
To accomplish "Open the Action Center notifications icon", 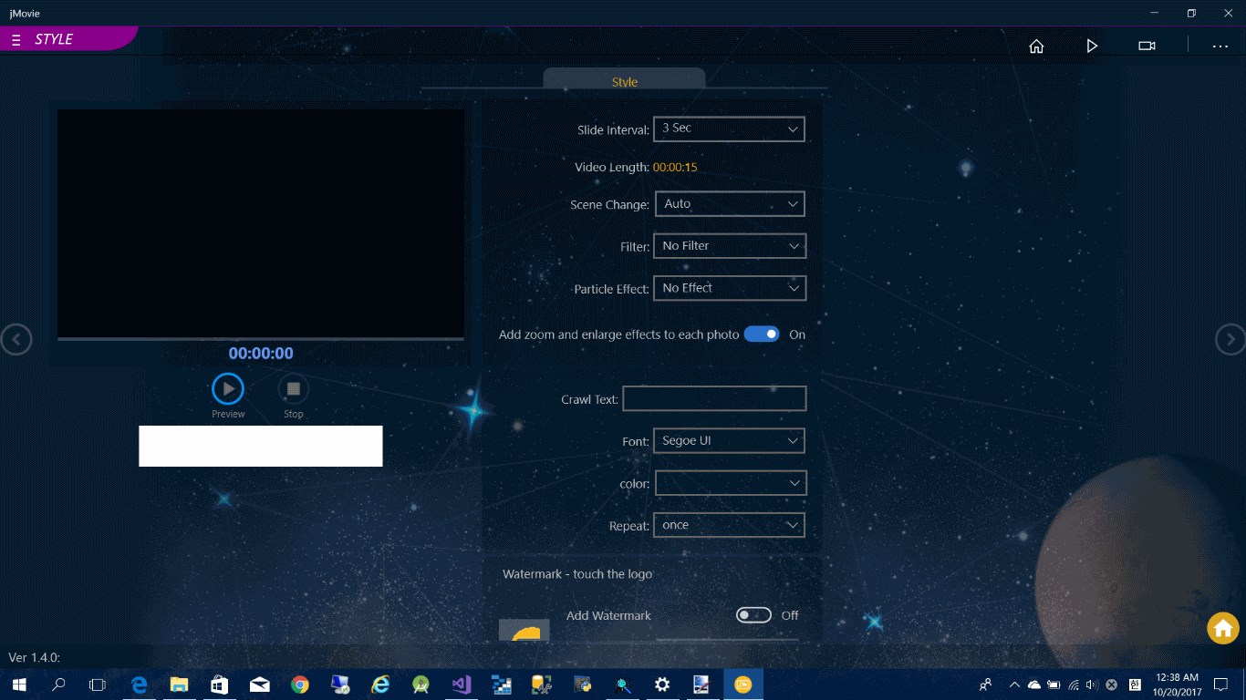I will pos(1220,685).
